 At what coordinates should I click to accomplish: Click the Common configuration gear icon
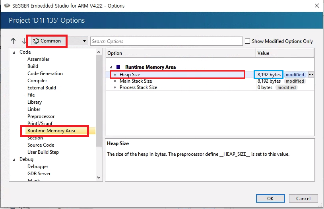pyautogui.click(x=36, y=41)
